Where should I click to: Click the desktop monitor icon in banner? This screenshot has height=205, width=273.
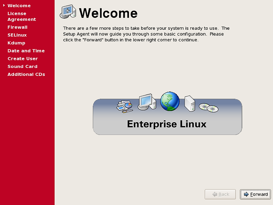(x=147, y=102)
